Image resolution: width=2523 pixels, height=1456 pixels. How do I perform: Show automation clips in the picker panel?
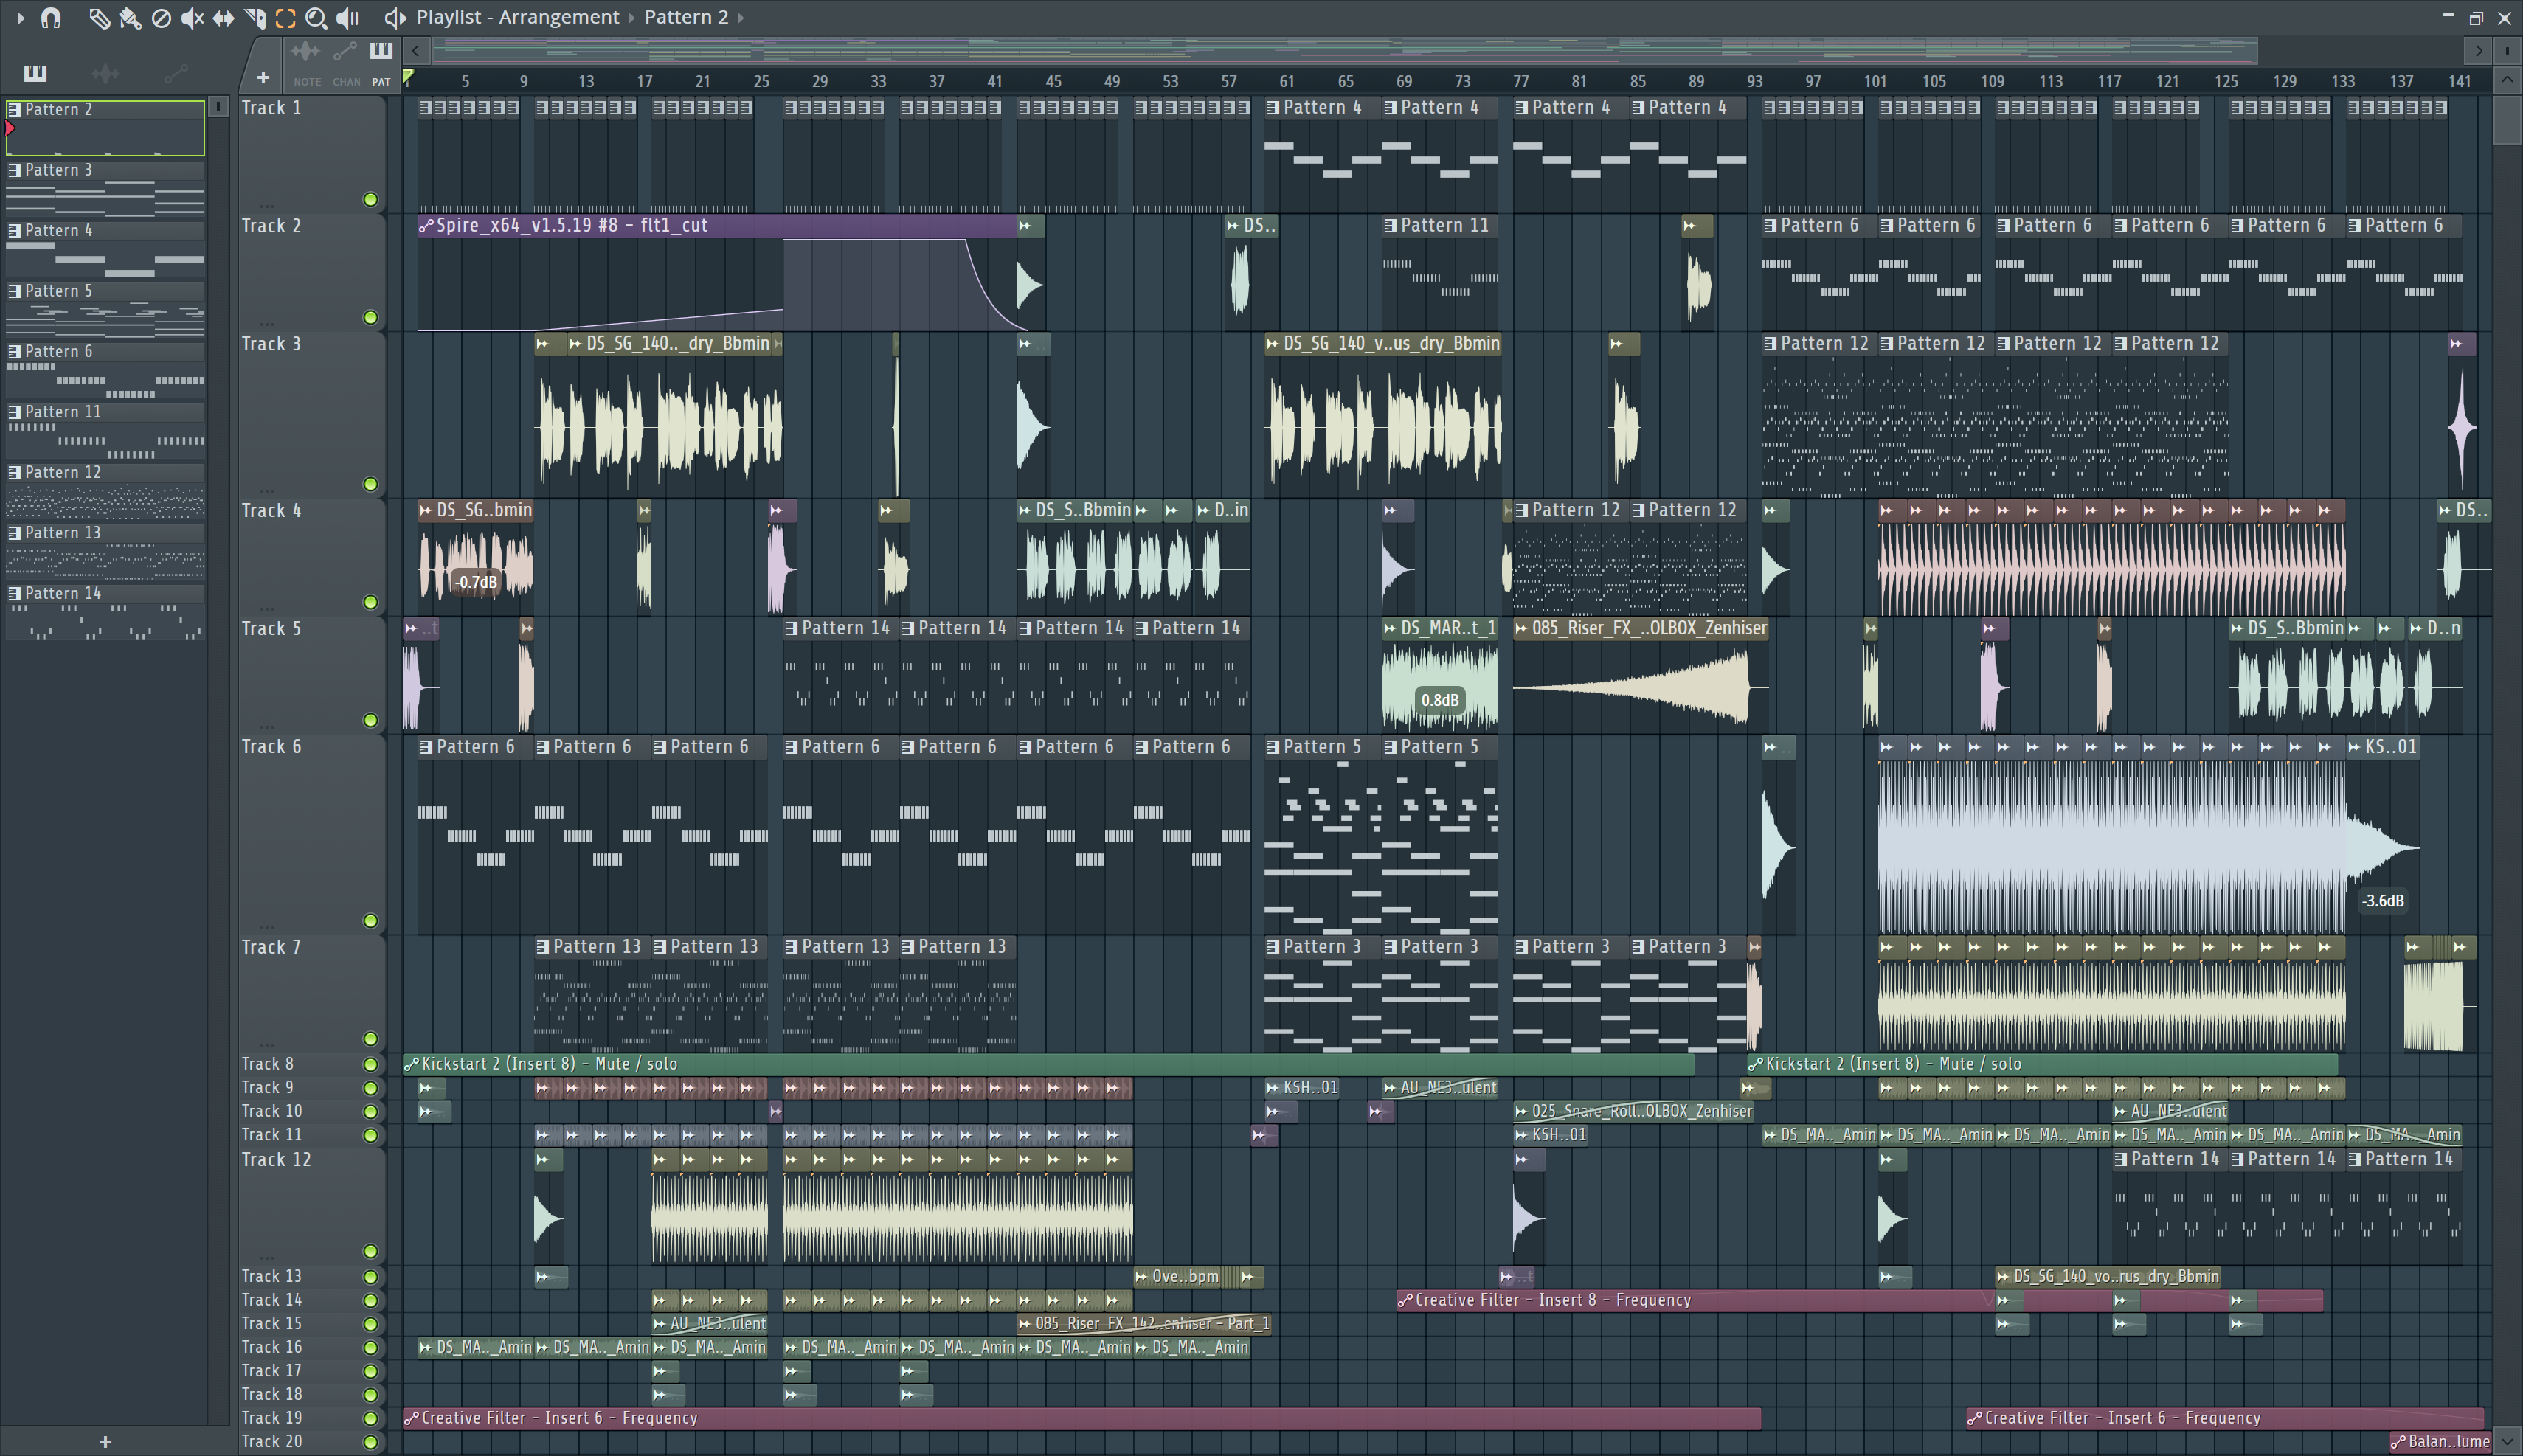tap(175, 73)
